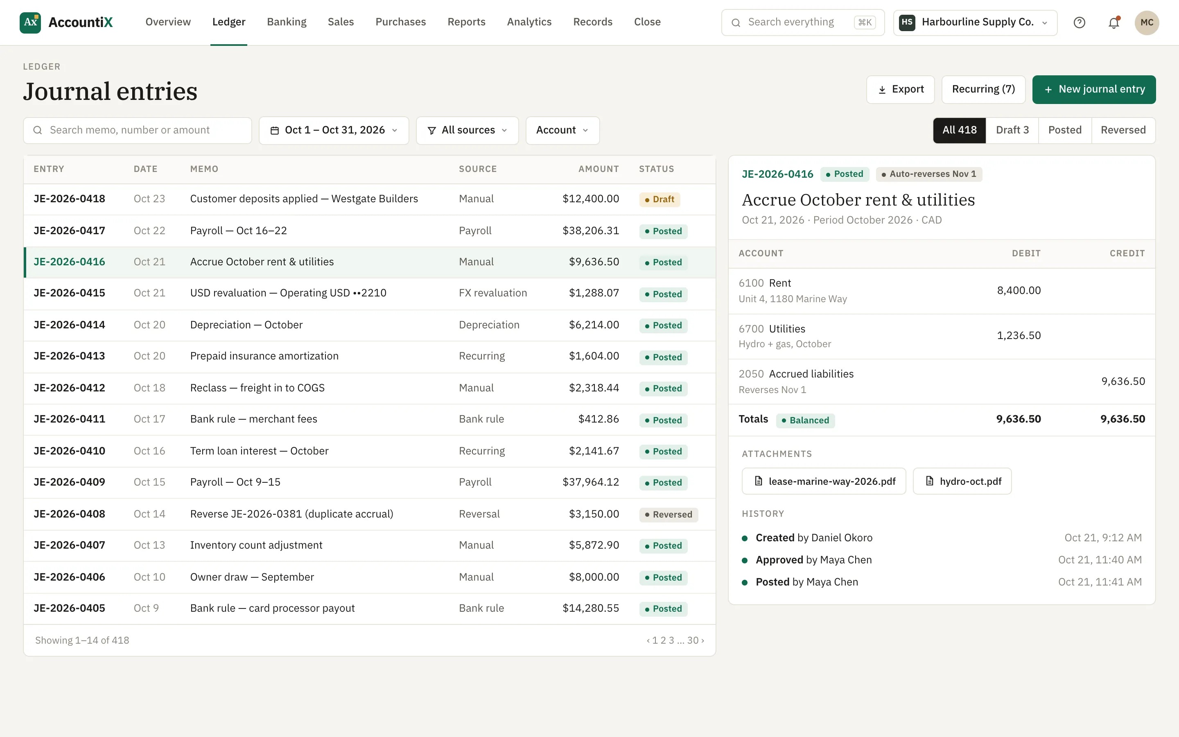Click the AccountiX logo icon
Image resolution: width=1179 pixels, height=737 pixels.
30,23
